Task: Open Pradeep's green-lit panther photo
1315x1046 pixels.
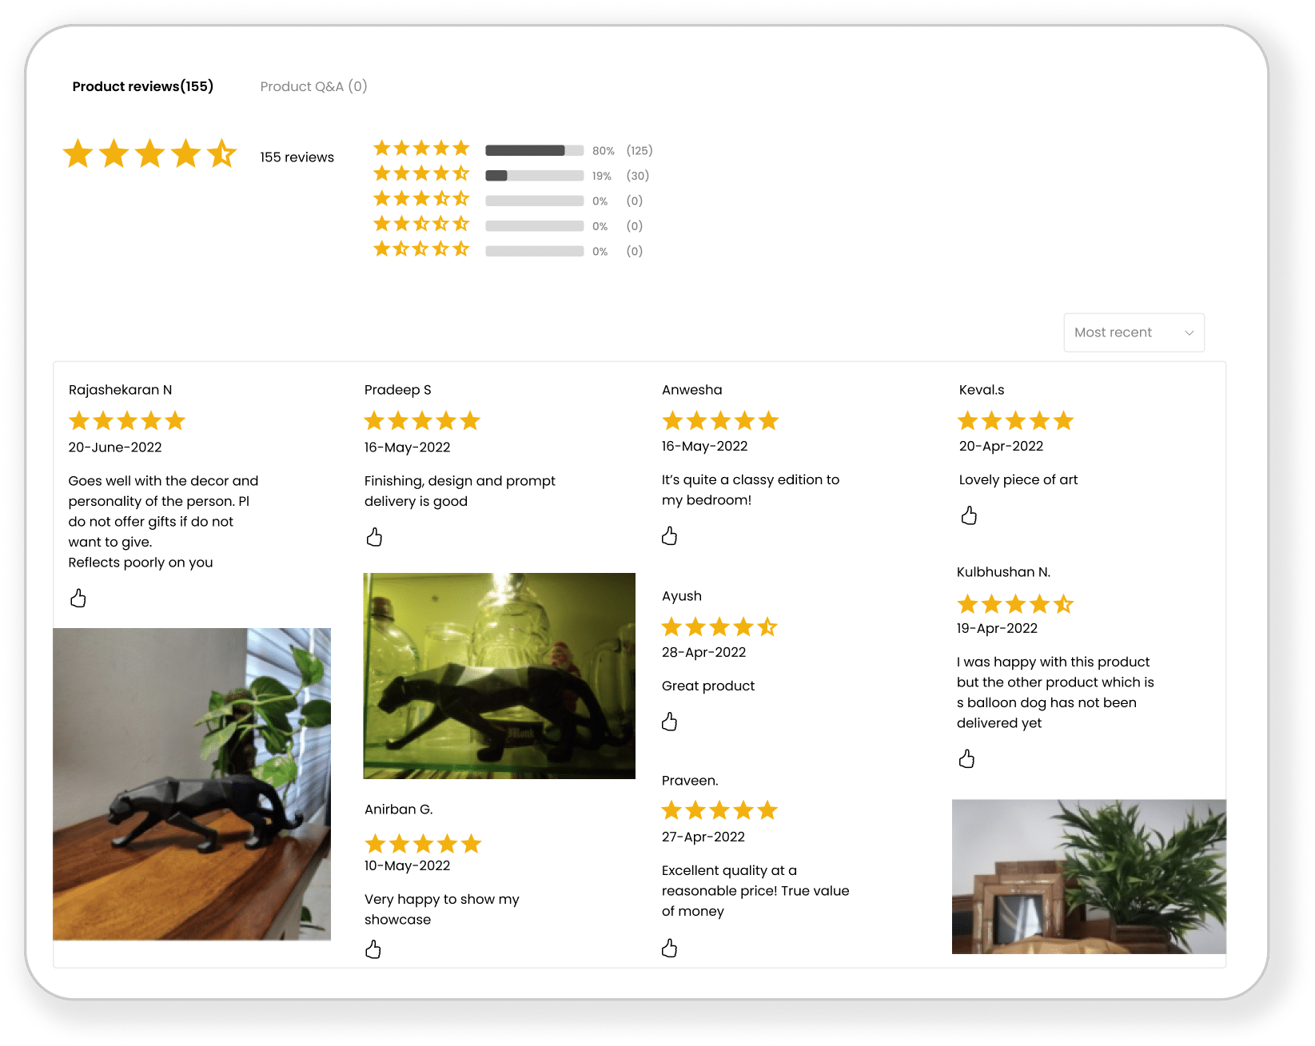Action: point(500,676)
